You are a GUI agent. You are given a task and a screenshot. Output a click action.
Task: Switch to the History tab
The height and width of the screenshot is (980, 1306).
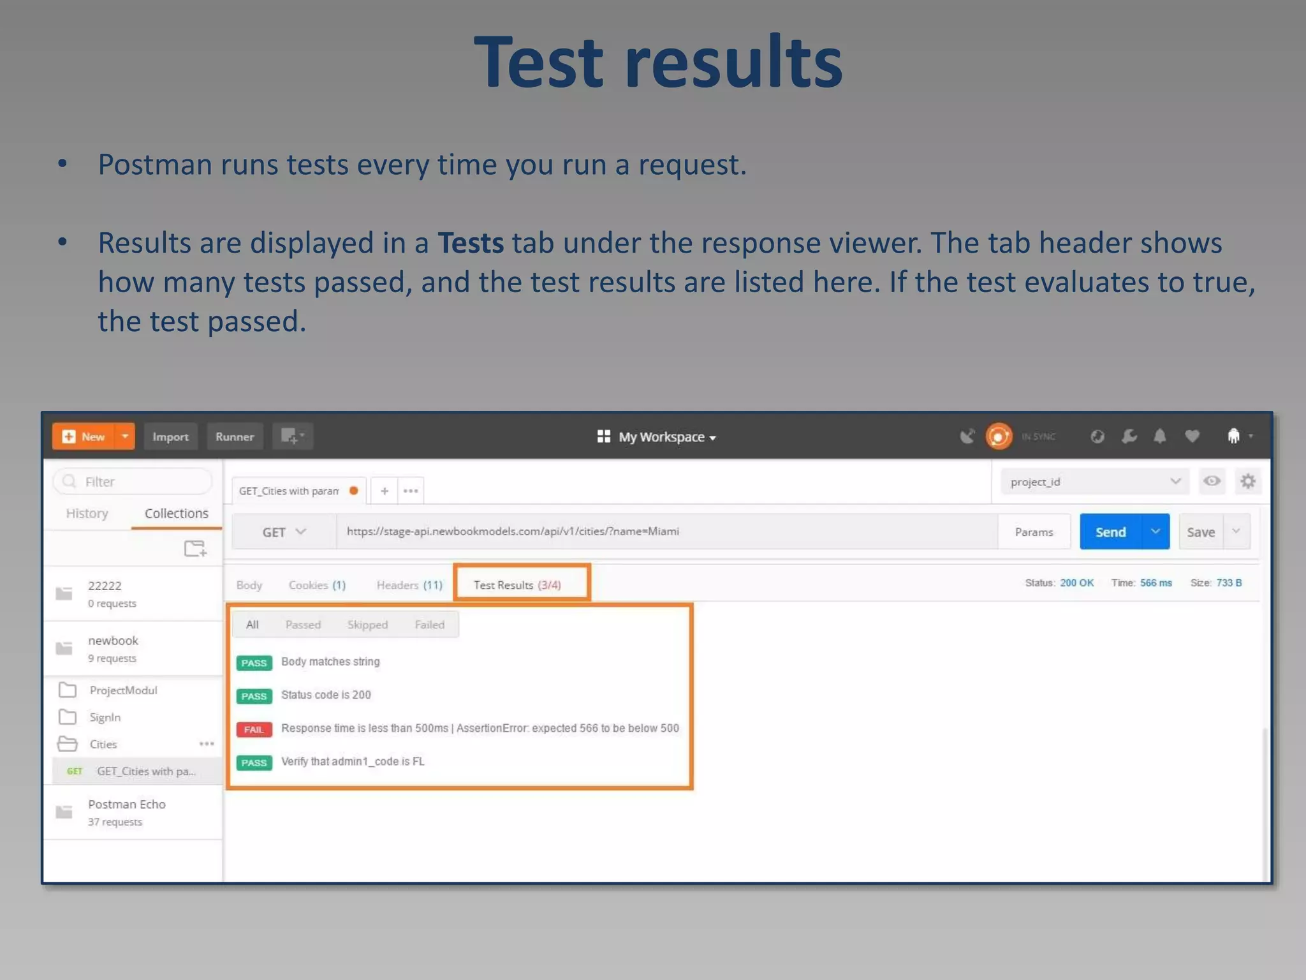pos(87,514)
